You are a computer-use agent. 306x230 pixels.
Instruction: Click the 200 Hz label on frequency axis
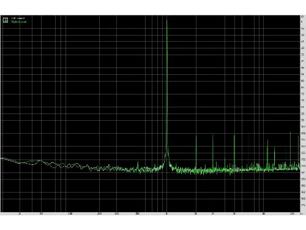[99, 213]
